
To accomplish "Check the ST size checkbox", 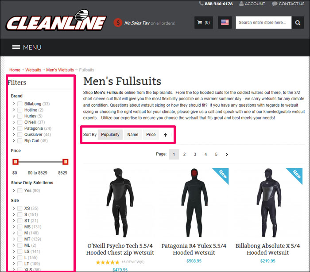I will click(20, 221).
